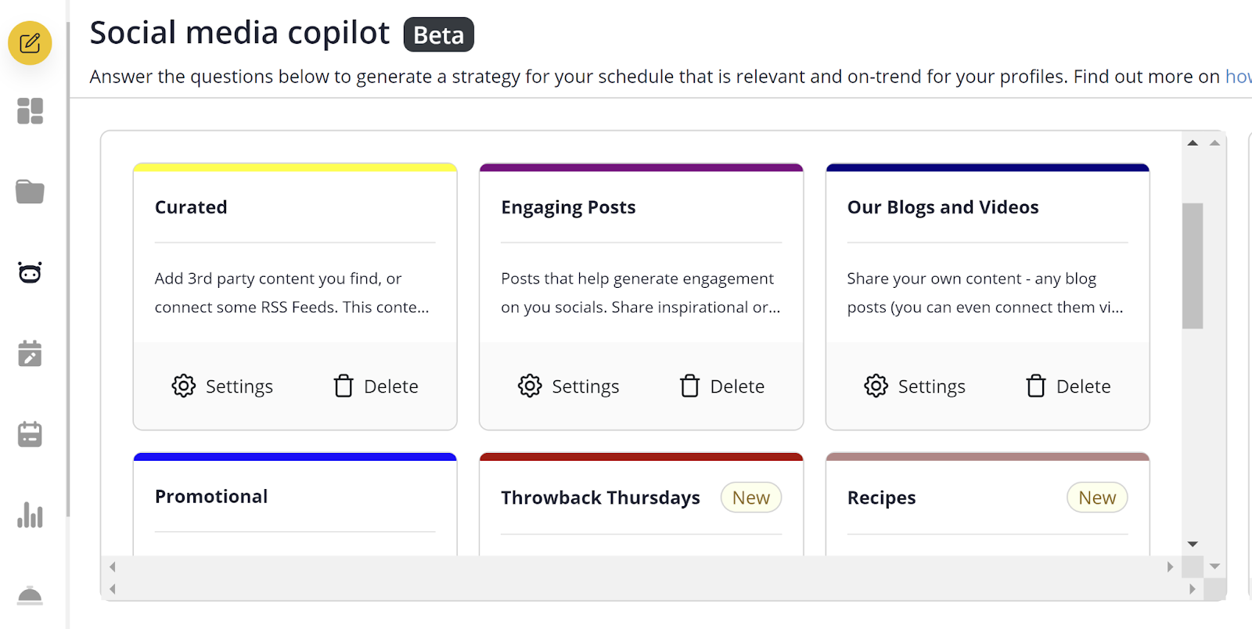Click the yellow compose post icon
Image resolution: width=1252 pixels, height=629 pixels.
(x=30, y=43)
